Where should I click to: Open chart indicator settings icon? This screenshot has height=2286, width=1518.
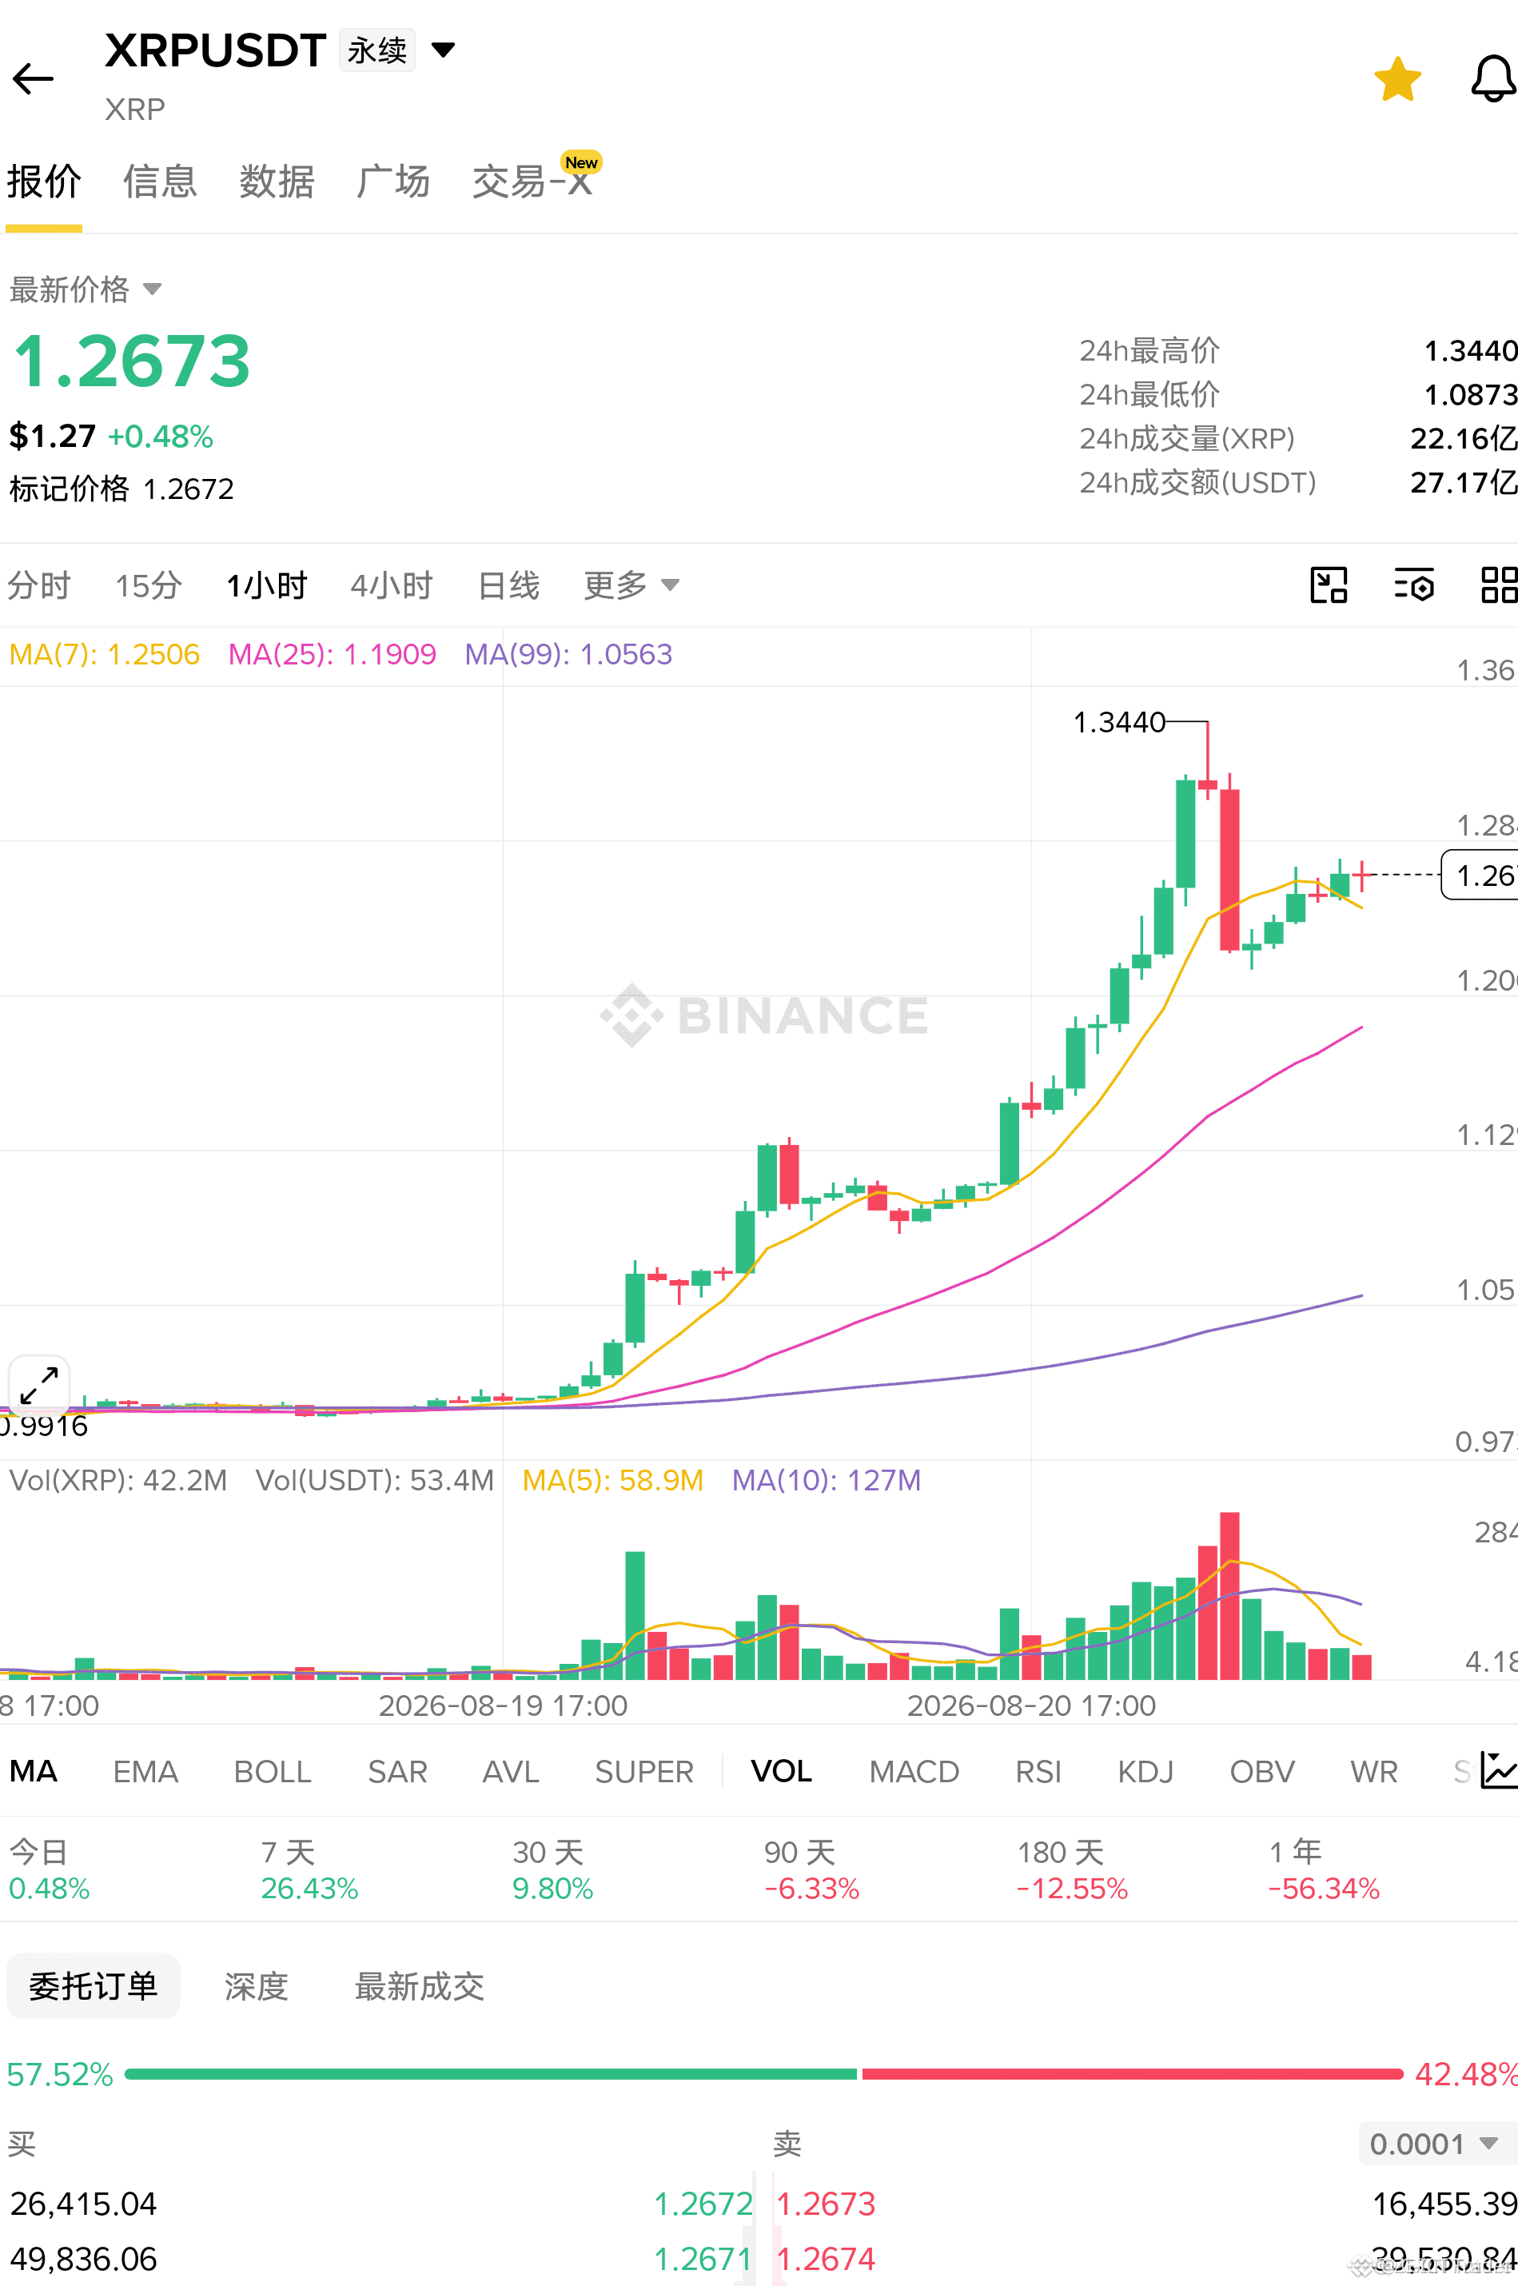tap(1413, 584)
